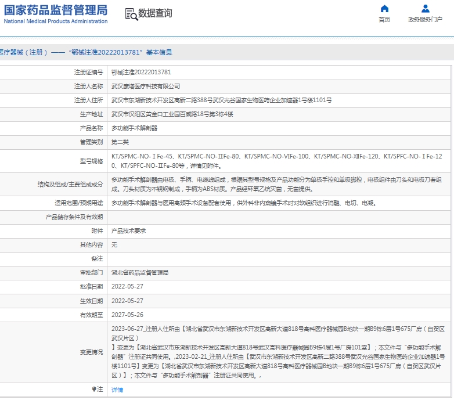Click registrant address value ending 1号楼1101号
This screenshot has width=454, height=400.
coord(222,100)
